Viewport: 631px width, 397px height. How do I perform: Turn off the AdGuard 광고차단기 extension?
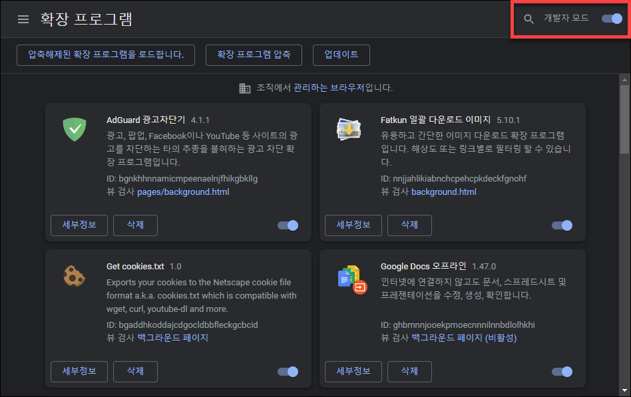tap(288, 225)
